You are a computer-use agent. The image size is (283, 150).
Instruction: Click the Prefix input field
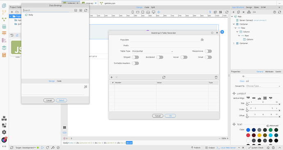(x=165, y=45)
